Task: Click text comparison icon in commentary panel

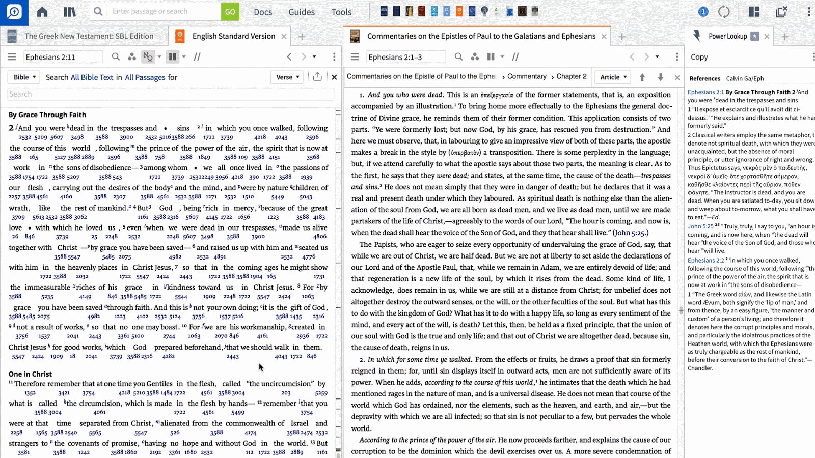Action: pos(515,57)
